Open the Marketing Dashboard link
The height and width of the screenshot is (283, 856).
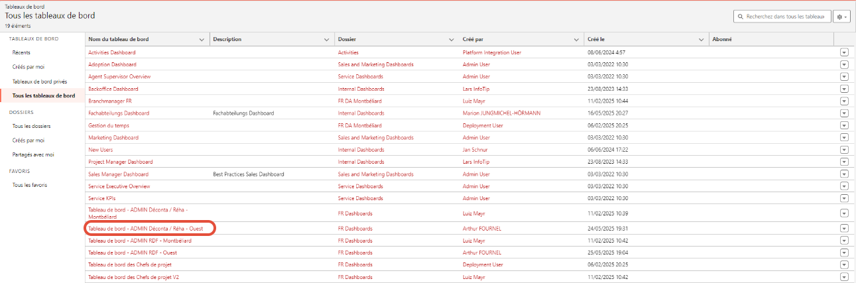point(113,138)
